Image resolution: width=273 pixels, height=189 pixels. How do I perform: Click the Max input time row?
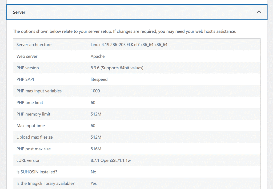tap(107, 125)
